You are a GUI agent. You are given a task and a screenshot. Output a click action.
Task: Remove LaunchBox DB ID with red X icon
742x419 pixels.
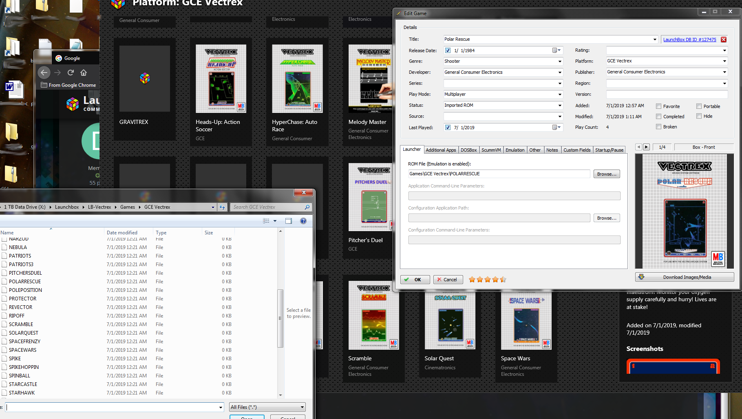(724, 40)
